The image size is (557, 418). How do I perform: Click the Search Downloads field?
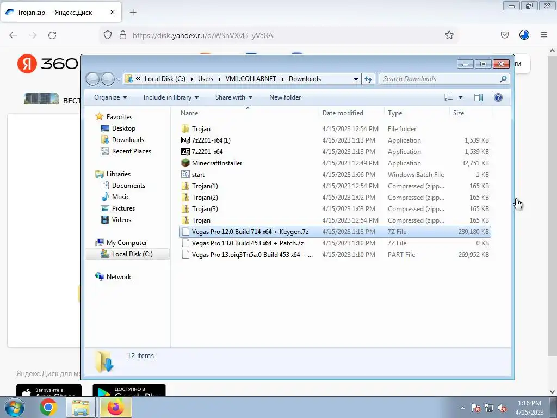point(444,79)
